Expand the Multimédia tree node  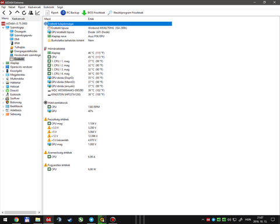click(x=3, y=79)
